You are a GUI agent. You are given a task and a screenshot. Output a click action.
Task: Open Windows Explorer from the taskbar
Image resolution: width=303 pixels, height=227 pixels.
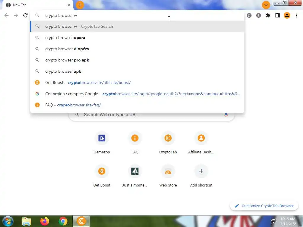click(26, 221)
